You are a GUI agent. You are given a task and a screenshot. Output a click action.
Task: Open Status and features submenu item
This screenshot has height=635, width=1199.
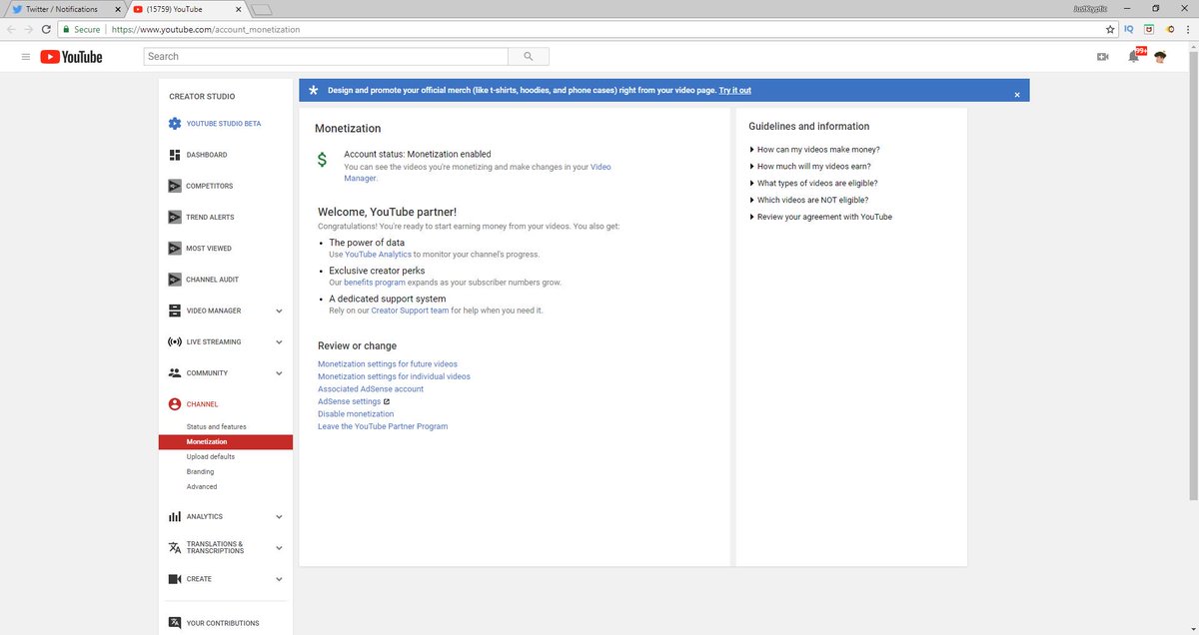(216, 426)
